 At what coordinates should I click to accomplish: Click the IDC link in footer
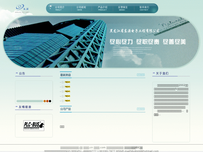tap(133, 148)
